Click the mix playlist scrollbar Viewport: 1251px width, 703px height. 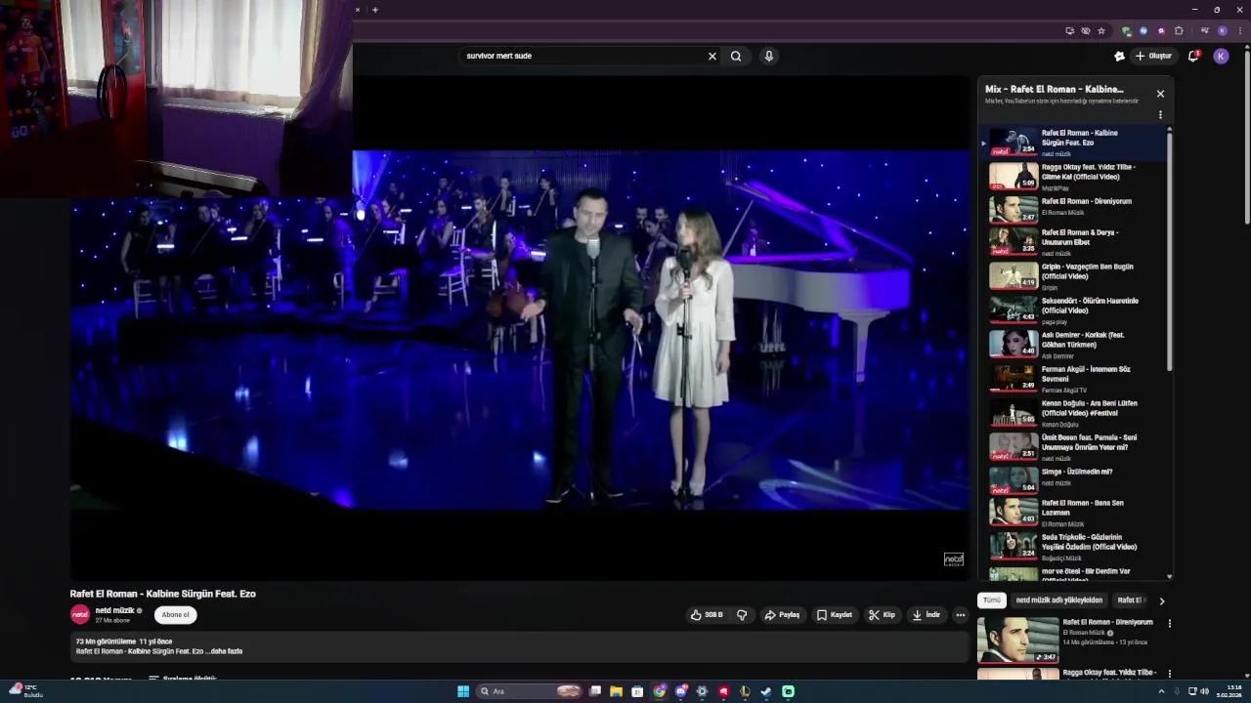point(1169,250)
